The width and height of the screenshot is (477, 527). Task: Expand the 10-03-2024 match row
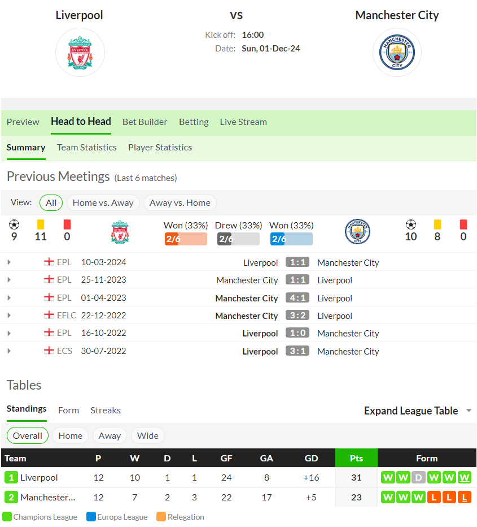pos(9,262)
